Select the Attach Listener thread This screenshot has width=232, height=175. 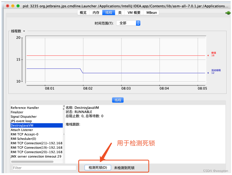[37, 130]
